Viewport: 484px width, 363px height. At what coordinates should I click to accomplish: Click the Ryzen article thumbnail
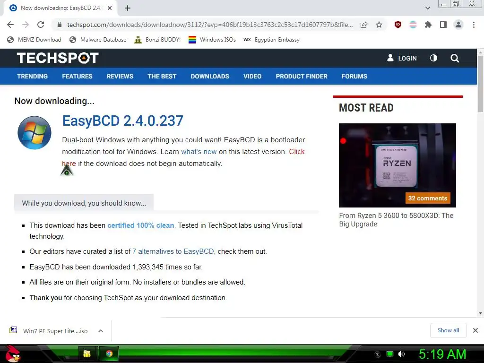pyautogui.click(x=397, y=165)
